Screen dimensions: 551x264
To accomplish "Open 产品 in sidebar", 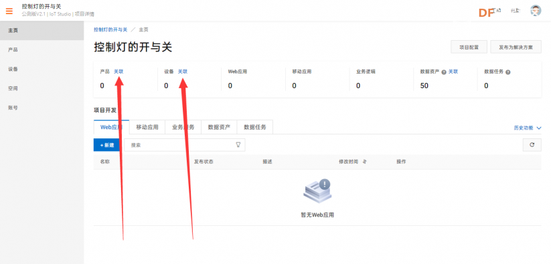I will coord(42,49).
